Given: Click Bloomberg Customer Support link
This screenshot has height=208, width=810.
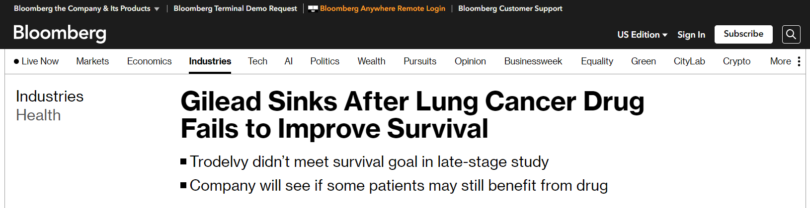Looking at the screenshot, I should click(510, 8).
